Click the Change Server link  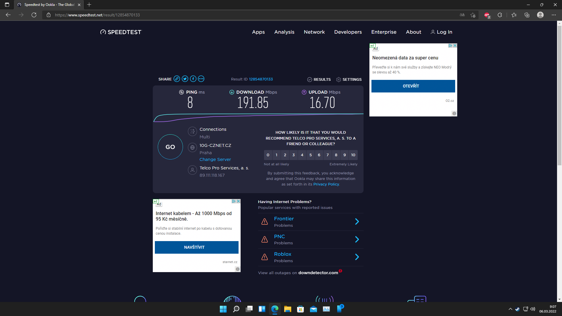coord(215,159)
